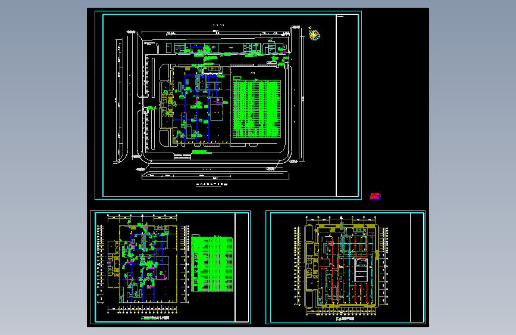This screenshot has height=335, width=516.
Task: Click the compass rose north symbol
Action: 314,34
